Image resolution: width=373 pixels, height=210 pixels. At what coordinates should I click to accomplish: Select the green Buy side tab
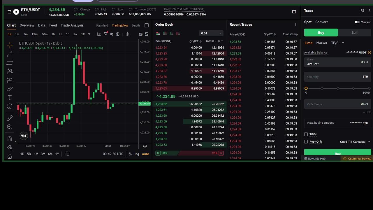(321, 33)
